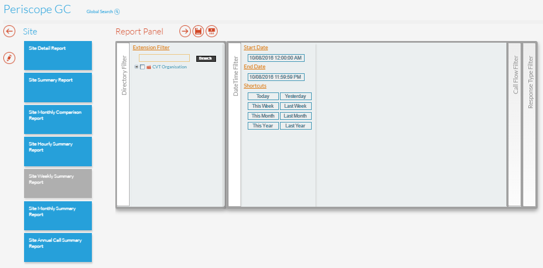Click the Extension Filter heading
The height and width of the screenshot is (268, 543).
click(151, 48)
